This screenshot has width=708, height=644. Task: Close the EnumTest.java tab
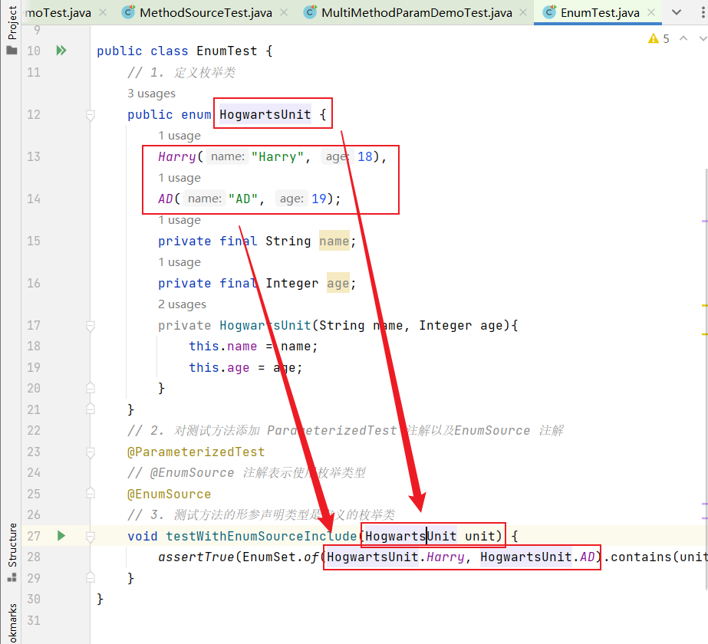point(651,13)
